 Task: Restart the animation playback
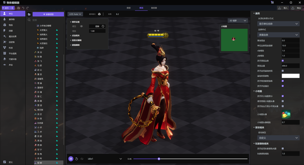click(x=77, y=159)
